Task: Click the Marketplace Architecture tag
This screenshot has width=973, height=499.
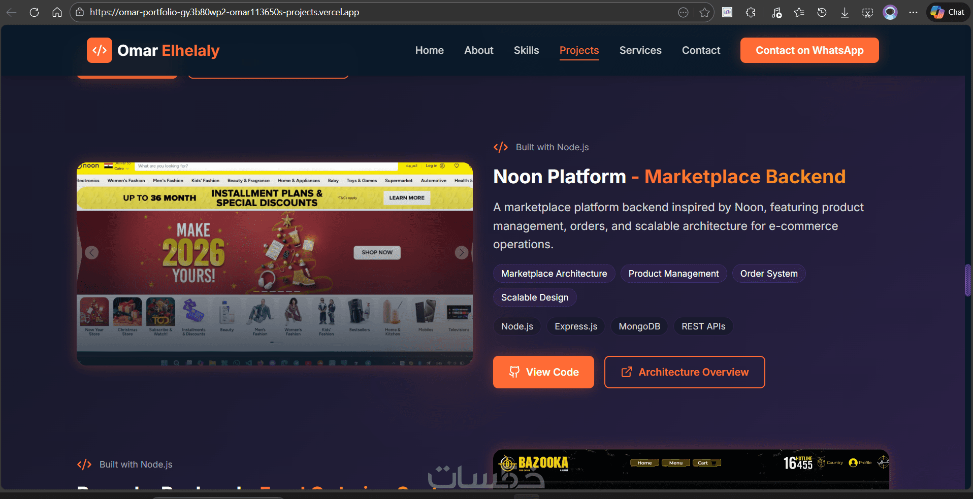Action: 554,274
